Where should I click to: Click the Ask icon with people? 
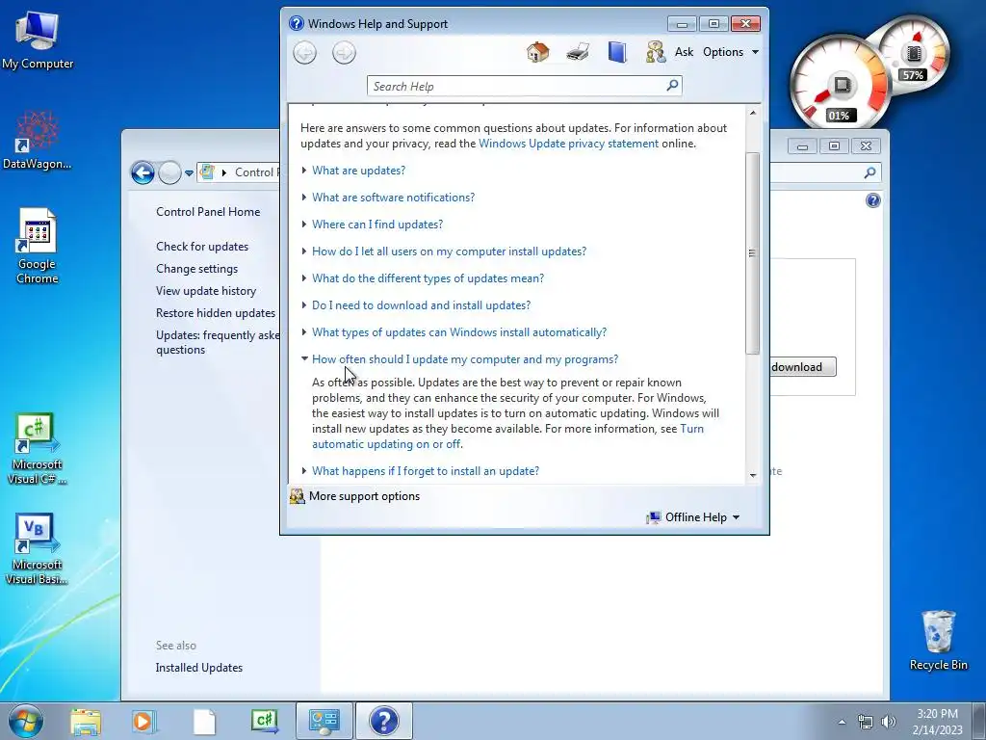655,52
